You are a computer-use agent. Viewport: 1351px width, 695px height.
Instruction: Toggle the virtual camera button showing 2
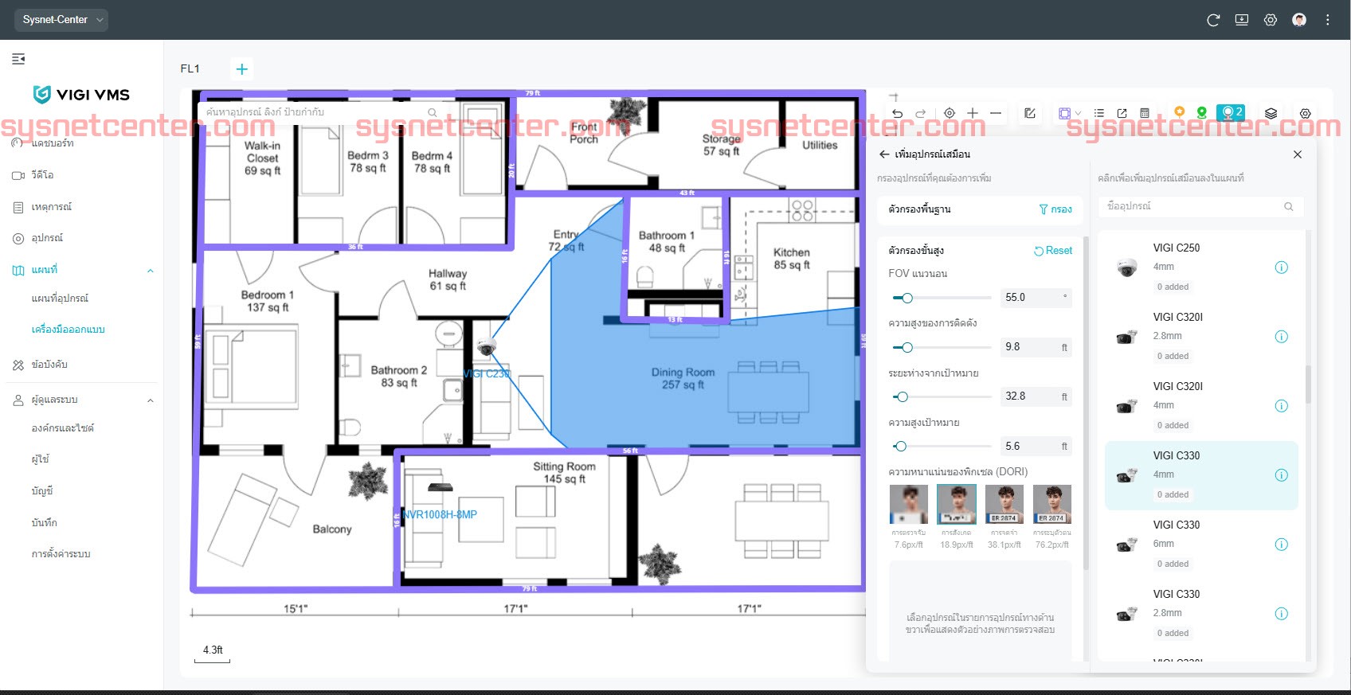(1232, 112)
